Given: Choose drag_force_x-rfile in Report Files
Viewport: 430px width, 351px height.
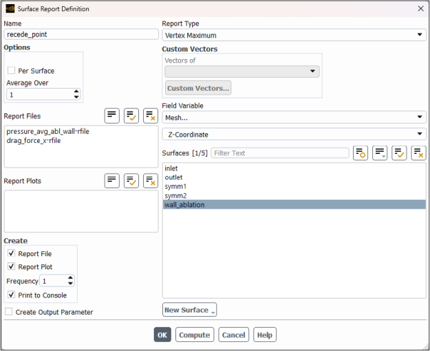Looking at the screenshot, I should [x=34, y=140].
